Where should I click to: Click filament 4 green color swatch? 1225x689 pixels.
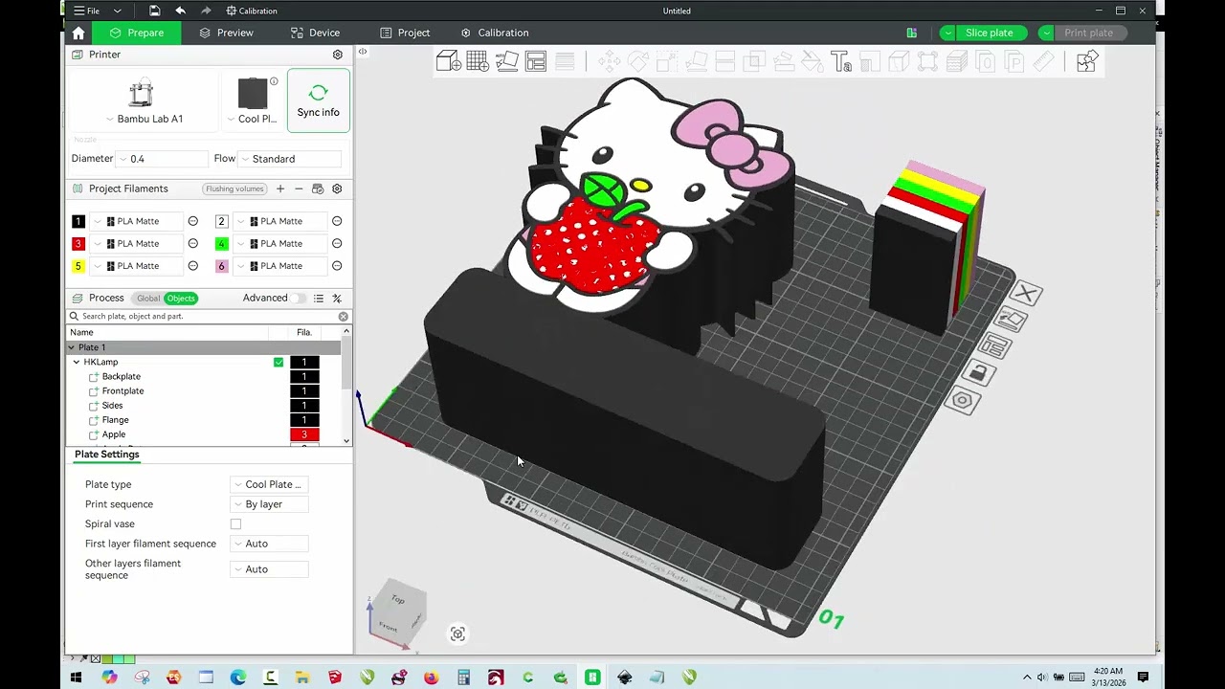tap(221, 244)
